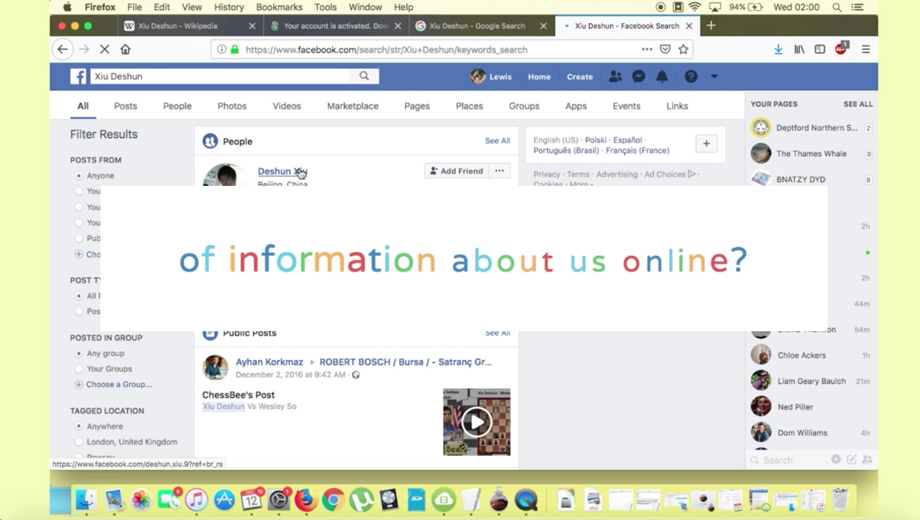This screenshot has width=920, height=520.
Task: Switch to the Photos search tab
Action: [x=232, y=106]
